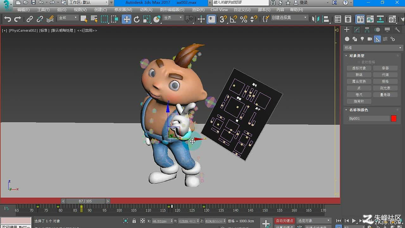Open the 动画(A) menu
Image resolution: width=405 pixels, height=228 pixels.
point(146,10)
